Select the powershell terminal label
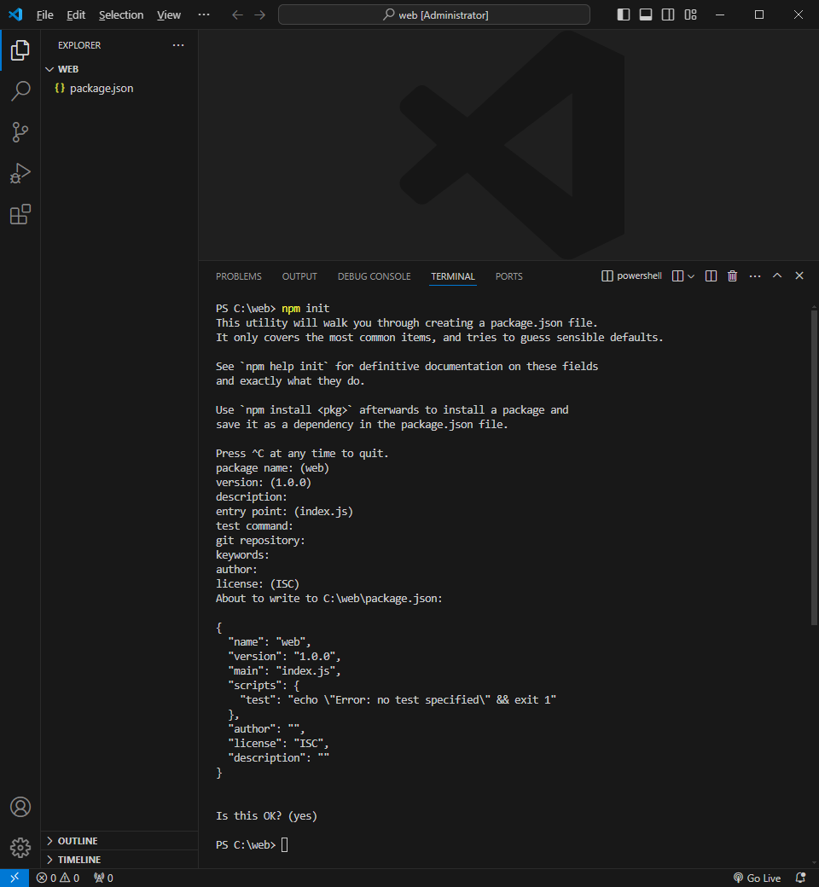This screenshot has width=819, height=887. tap(631, 276)
